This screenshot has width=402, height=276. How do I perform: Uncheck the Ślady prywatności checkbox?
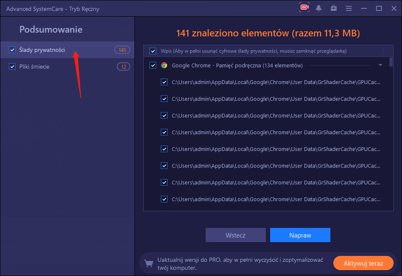12,50
